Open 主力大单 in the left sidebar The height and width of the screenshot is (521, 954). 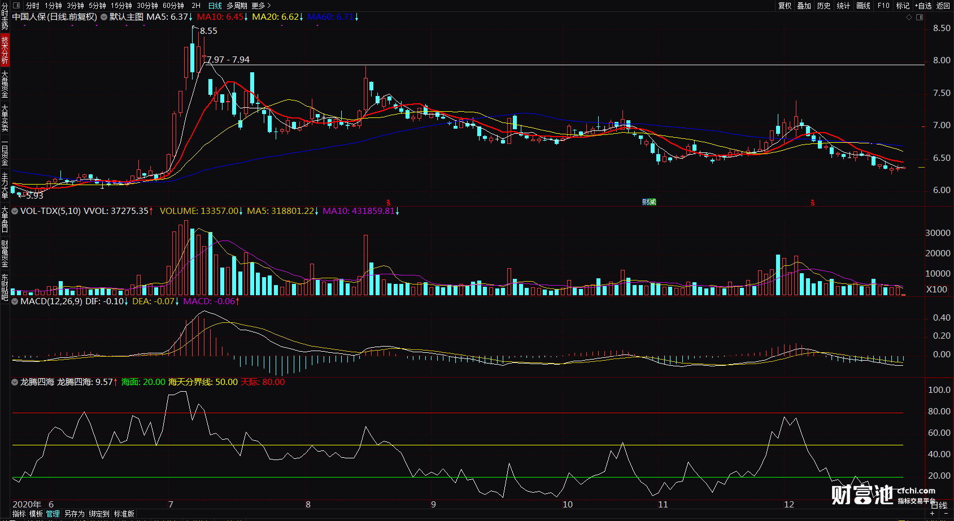[5, 186]
